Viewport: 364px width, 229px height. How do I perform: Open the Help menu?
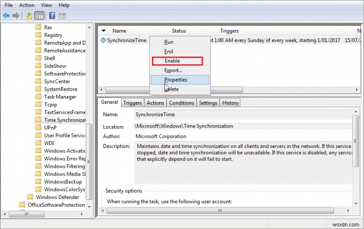coord(64,5)
